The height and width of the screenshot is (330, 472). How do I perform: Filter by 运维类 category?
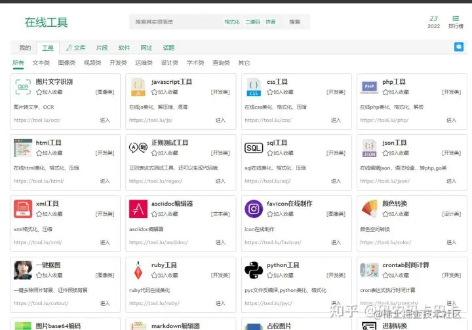click(144, 63)
